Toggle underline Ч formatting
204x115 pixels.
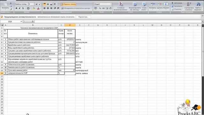(x=23, y=8)
